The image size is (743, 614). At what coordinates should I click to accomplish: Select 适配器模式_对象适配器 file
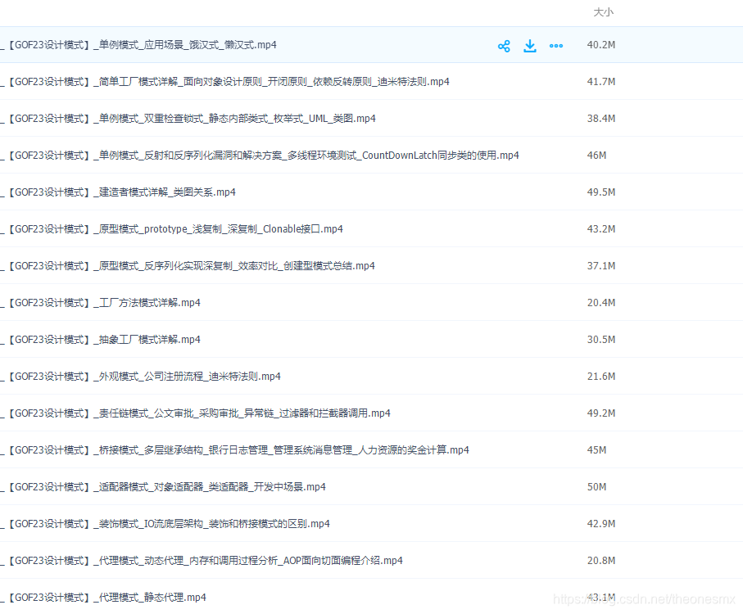coord(163,488)
